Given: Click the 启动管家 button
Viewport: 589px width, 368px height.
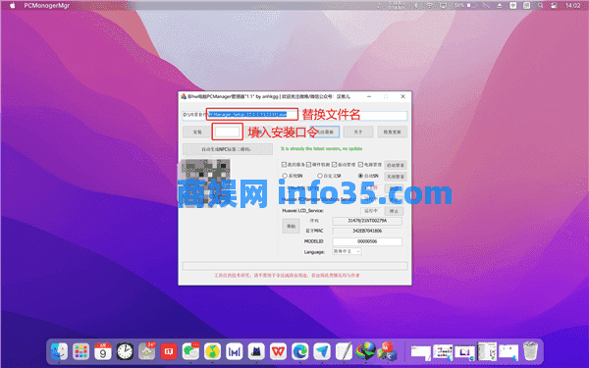Looking at the screenshot, I should 396,165.
